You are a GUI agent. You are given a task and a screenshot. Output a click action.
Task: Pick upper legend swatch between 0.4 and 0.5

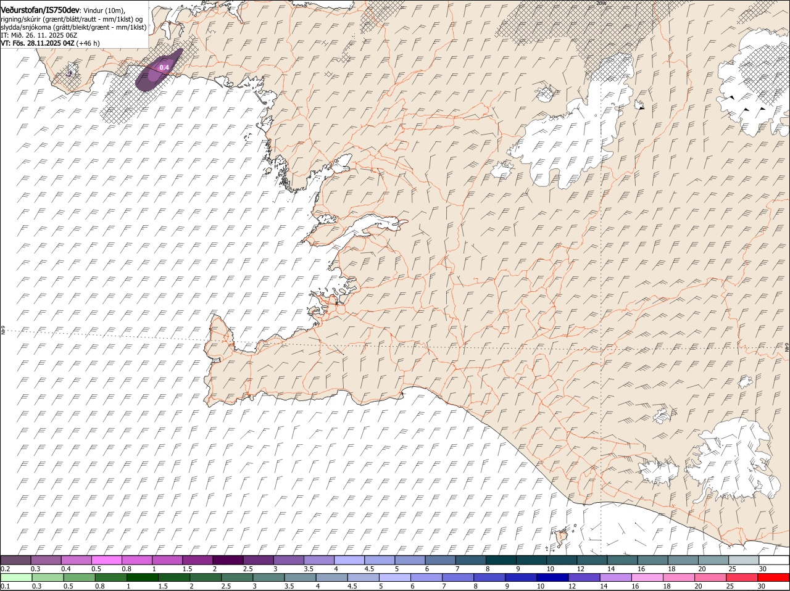(77, 560)
